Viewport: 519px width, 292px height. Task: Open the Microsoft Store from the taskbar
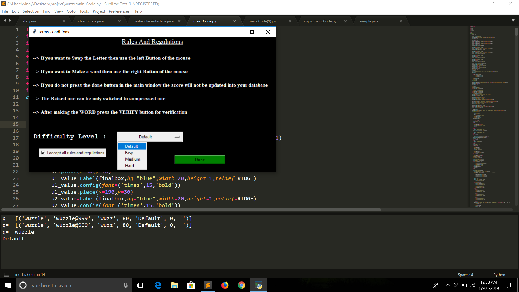tap(191, 285)
